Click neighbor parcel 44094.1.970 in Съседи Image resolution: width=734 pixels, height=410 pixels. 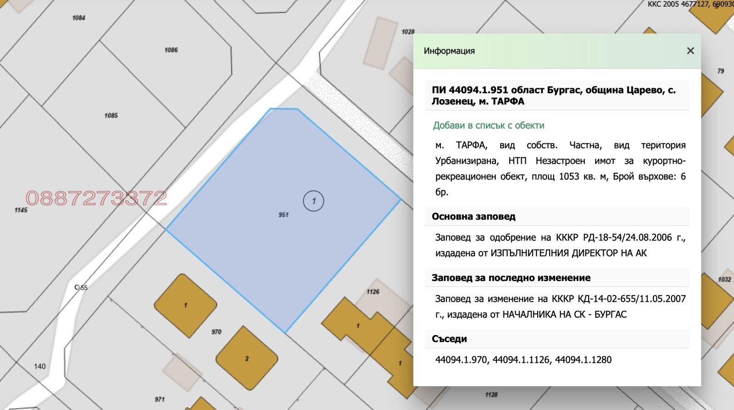[x=461, y=360]
